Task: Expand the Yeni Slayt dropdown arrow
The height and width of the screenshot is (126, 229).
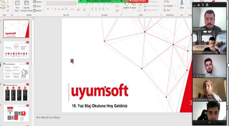Action: pyautogui.click(x=19, y=11)
